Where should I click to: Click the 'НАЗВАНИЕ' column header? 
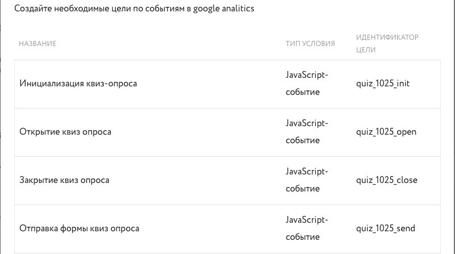pos(38,44)
